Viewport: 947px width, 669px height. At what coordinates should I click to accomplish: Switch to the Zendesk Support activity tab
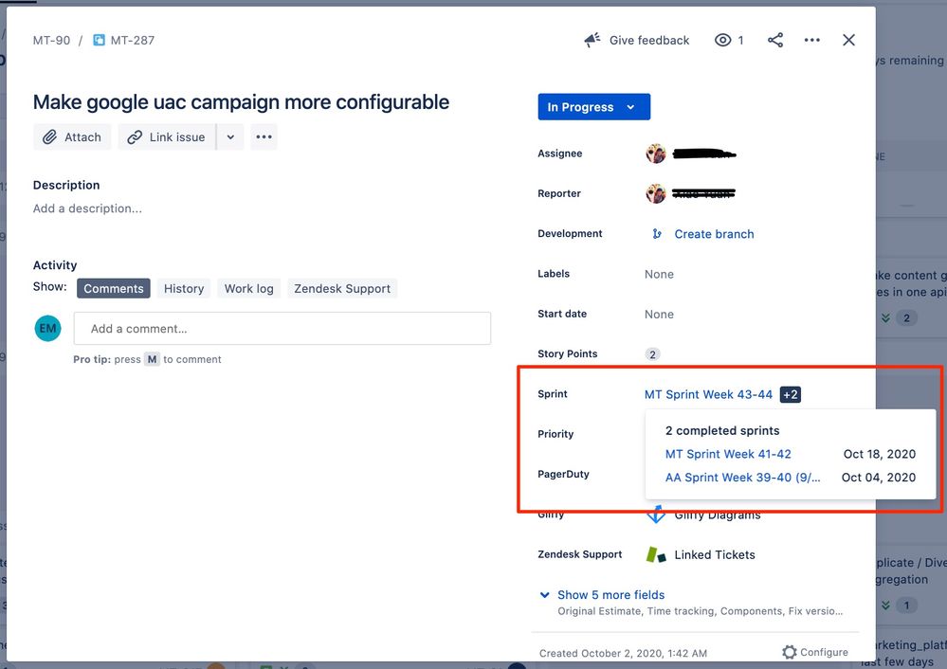pos(342,289)
